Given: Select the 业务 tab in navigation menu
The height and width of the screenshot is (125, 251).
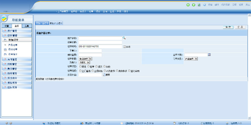Looking at the screenshot, I should 17,26.
